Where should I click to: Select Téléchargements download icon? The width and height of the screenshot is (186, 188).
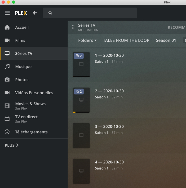[7, 132]
